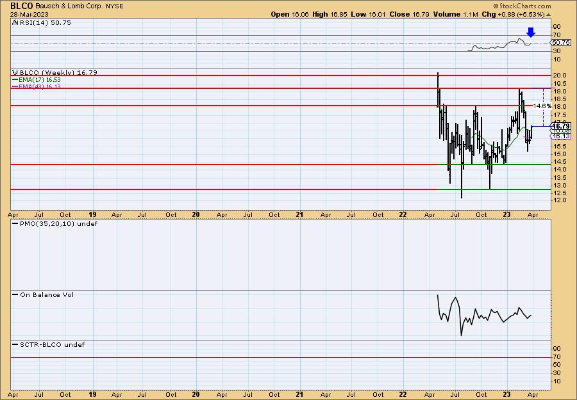Click the Volume 1.1M value
Viewport: 577px width, 400px height.
[455, 14]
